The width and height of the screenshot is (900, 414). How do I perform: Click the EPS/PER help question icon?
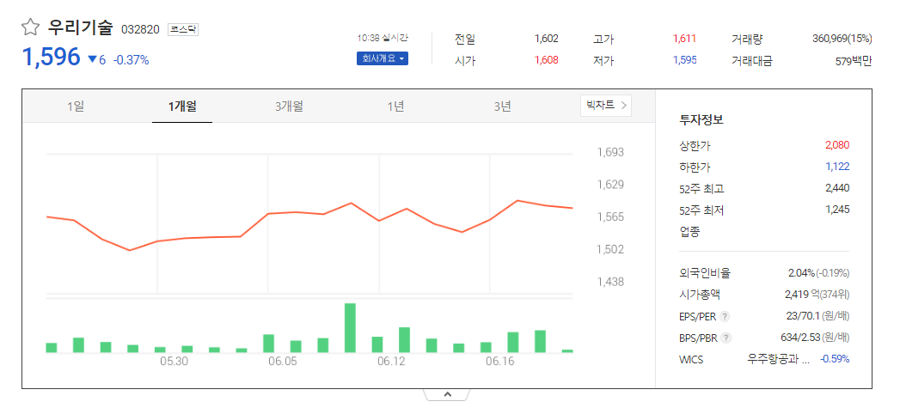point(725,317)
